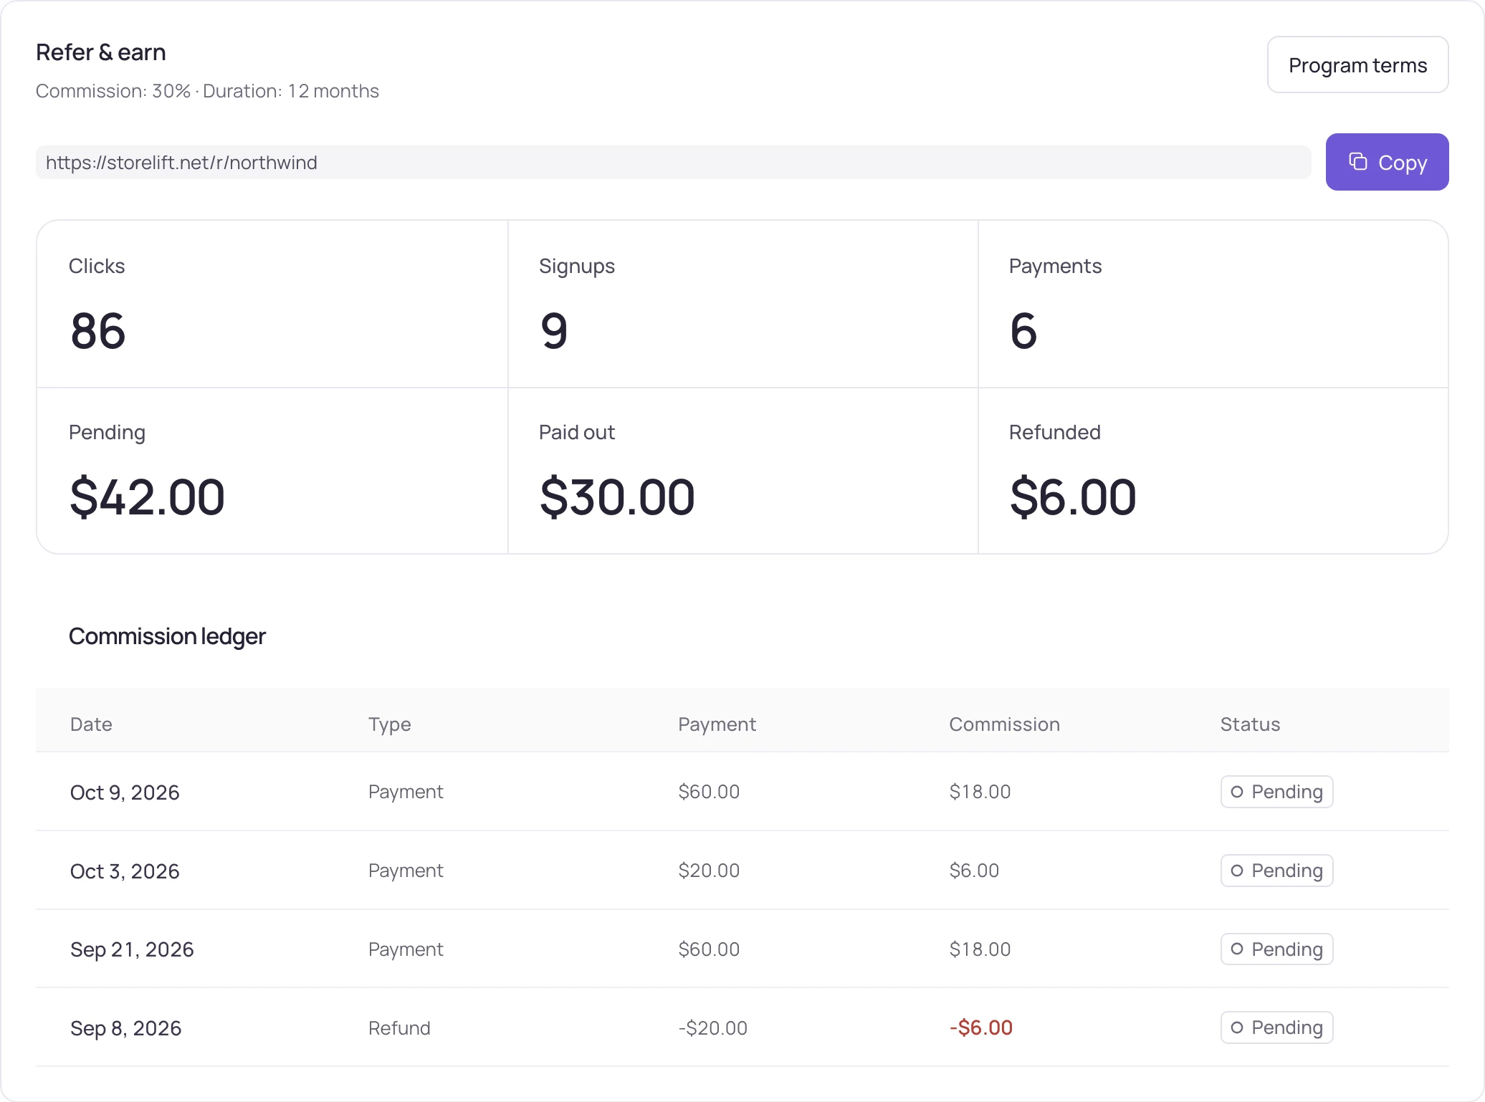
Task: Click Payment type in Oct 3 row
Action: point(406,871)
